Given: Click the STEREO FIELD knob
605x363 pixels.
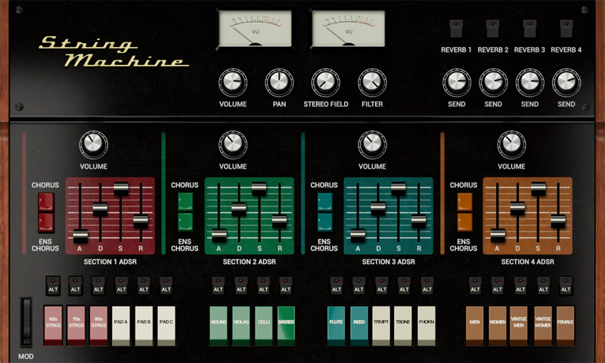Looking at the screenshot, I should 325,82.
